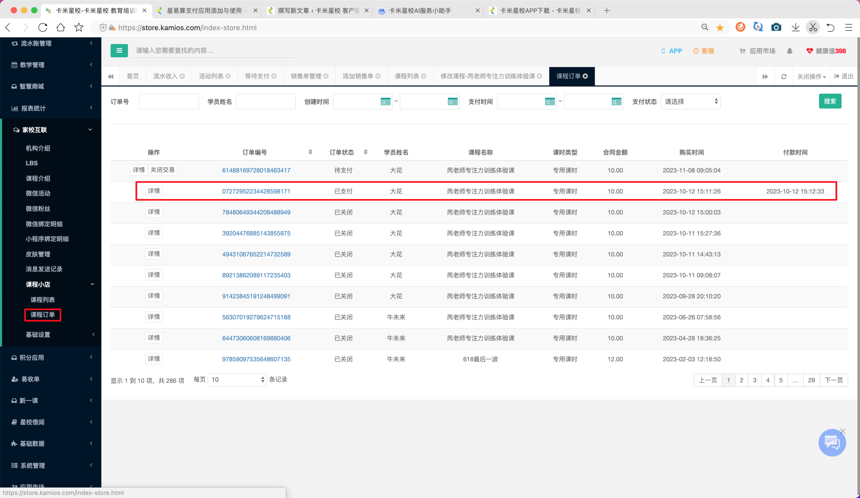Viewport: 860px width, 498px height.
Task: Click the scroll tabs left double-arrow icon
Action: pos(111,77)
